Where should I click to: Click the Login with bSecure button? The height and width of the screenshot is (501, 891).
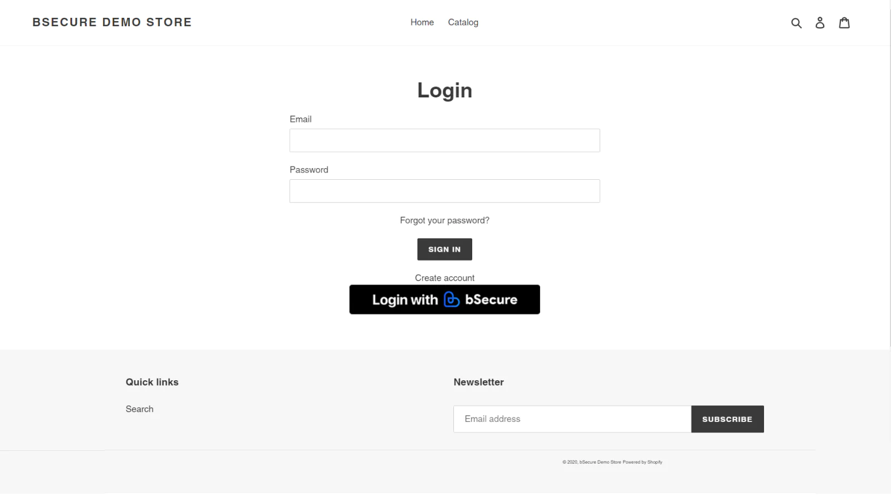point(444,299)
